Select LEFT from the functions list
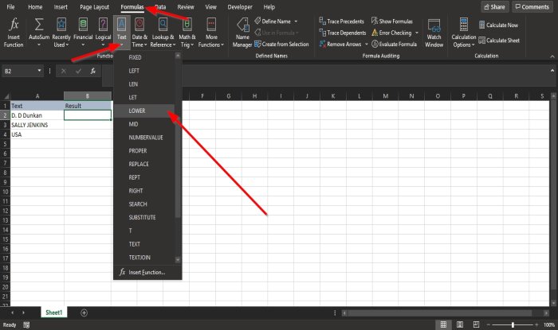558x330 pixels. coord(144,71)
